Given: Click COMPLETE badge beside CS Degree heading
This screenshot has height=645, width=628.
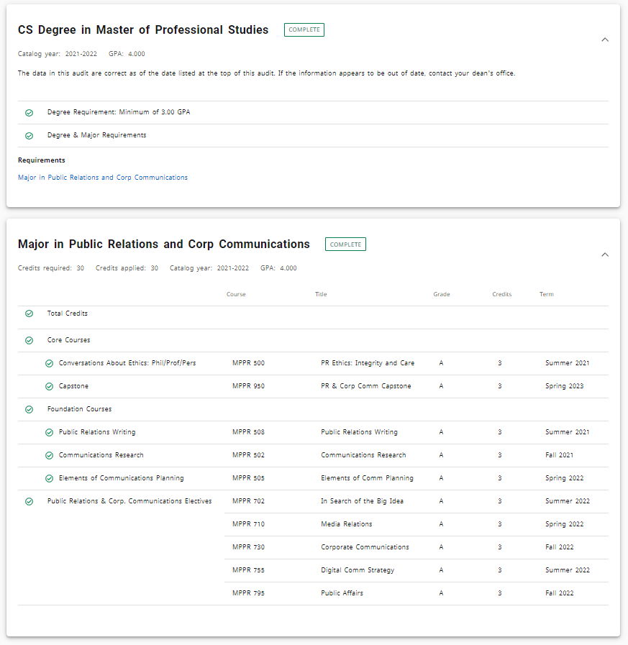Looking at the screenshot, I should (x=304, y=29).
